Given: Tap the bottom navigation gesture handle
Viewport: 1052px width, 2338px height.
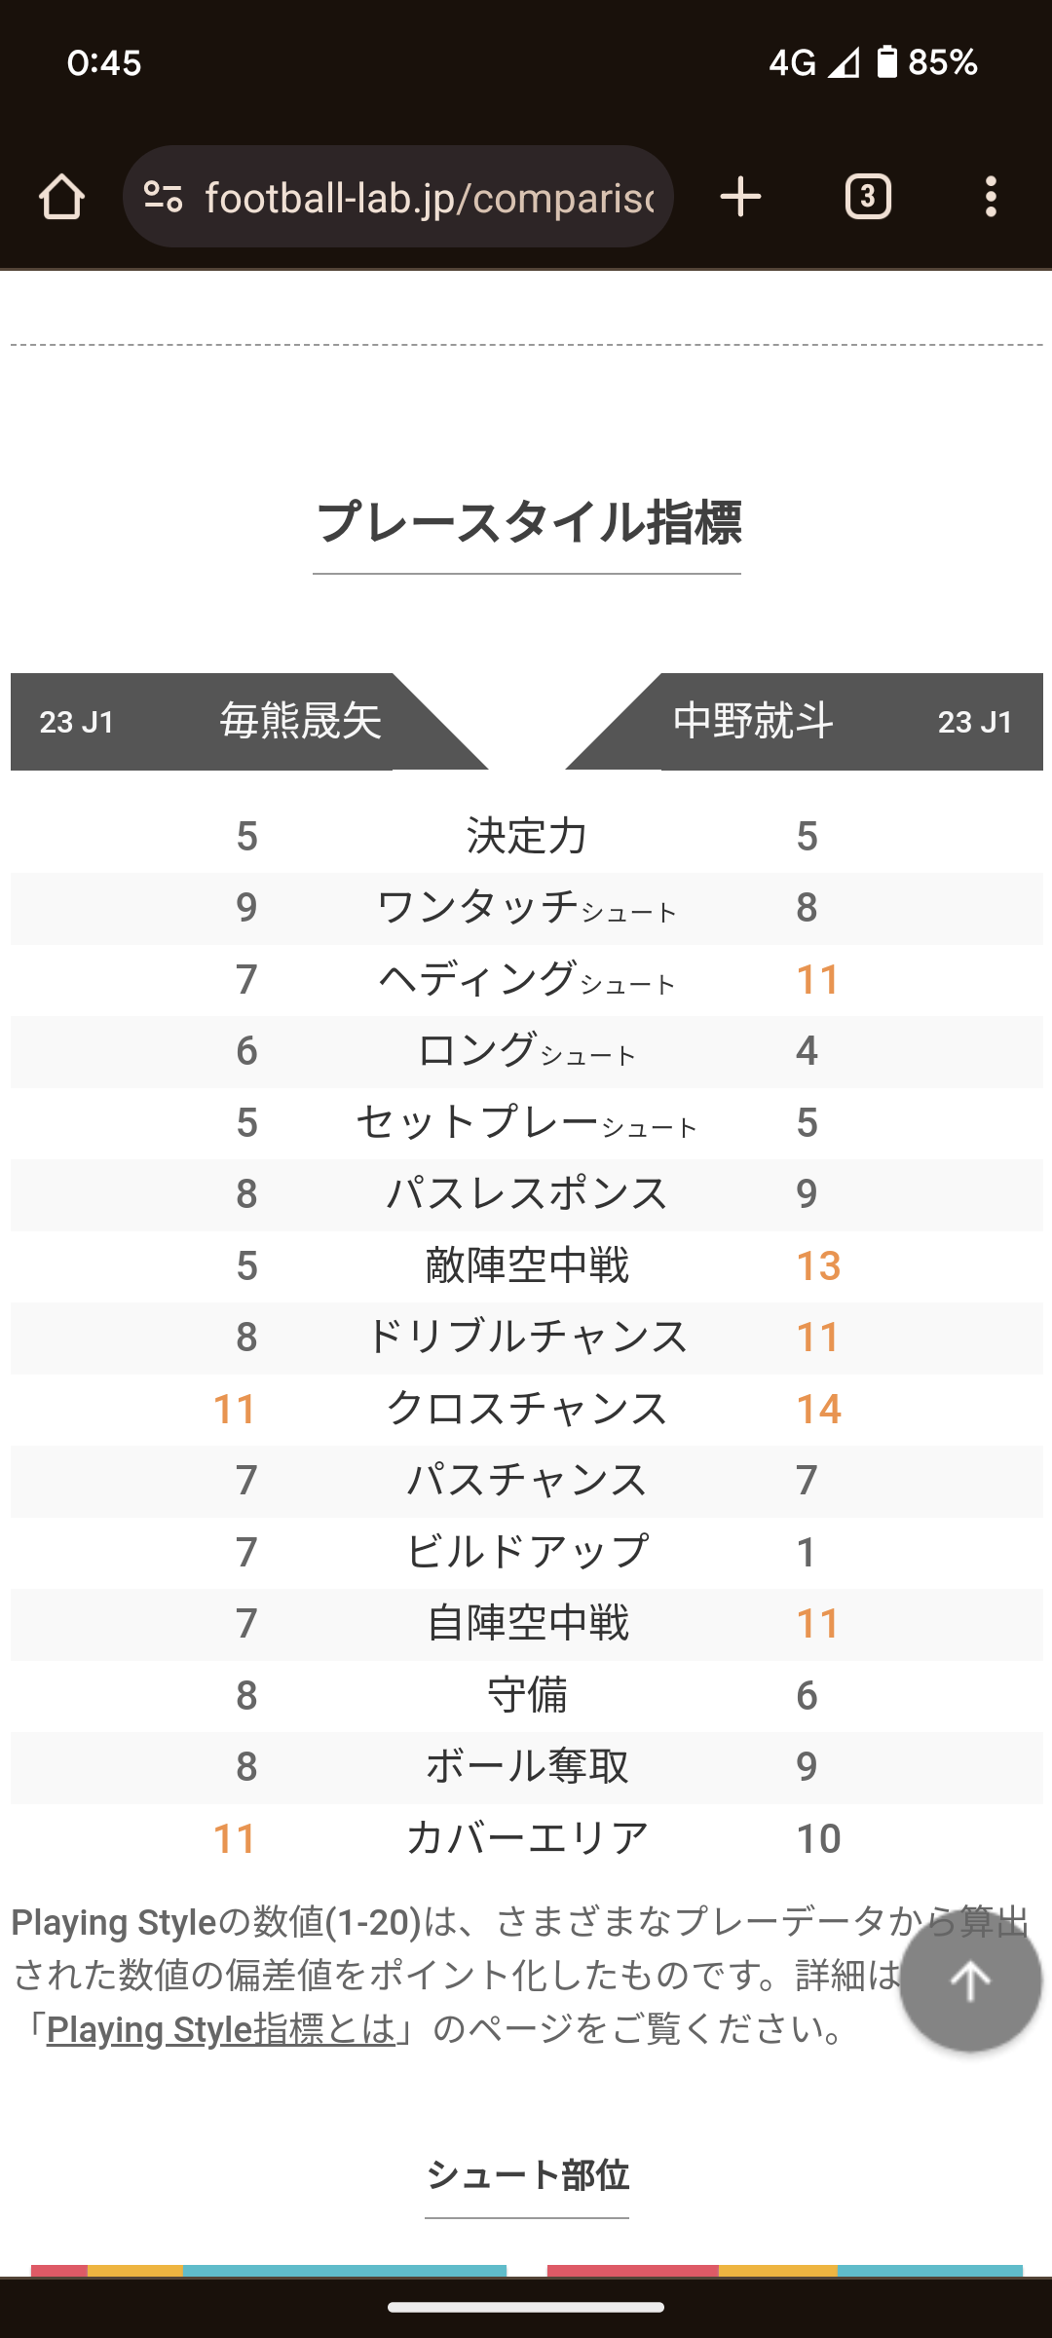Looking at the screenshot, I should tap(526, 2307).
